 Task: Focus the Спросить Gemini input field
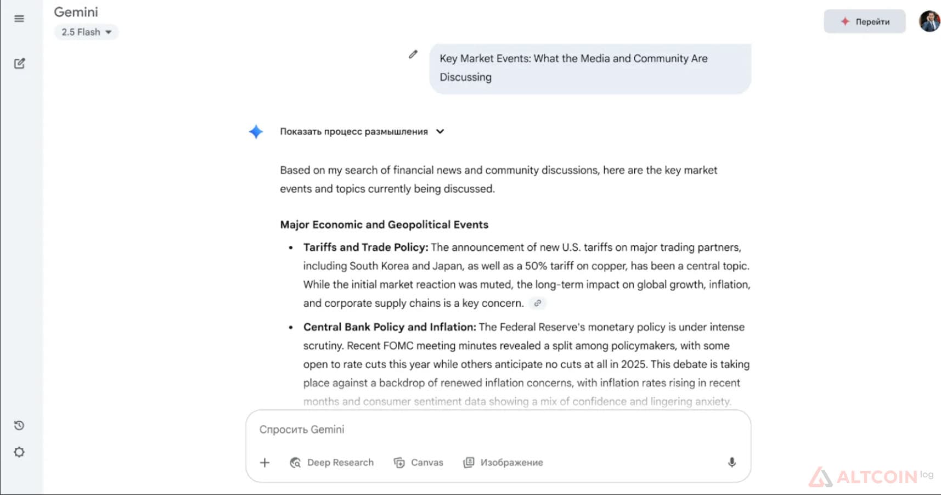[x=498, y=430]
